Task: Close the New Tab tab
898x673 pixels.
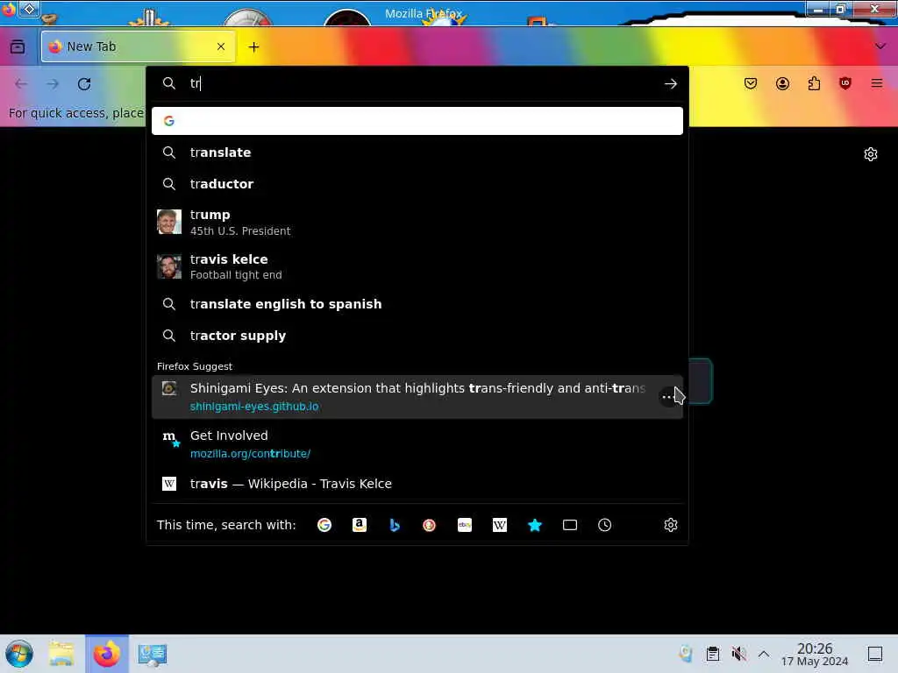Action: 221,46
